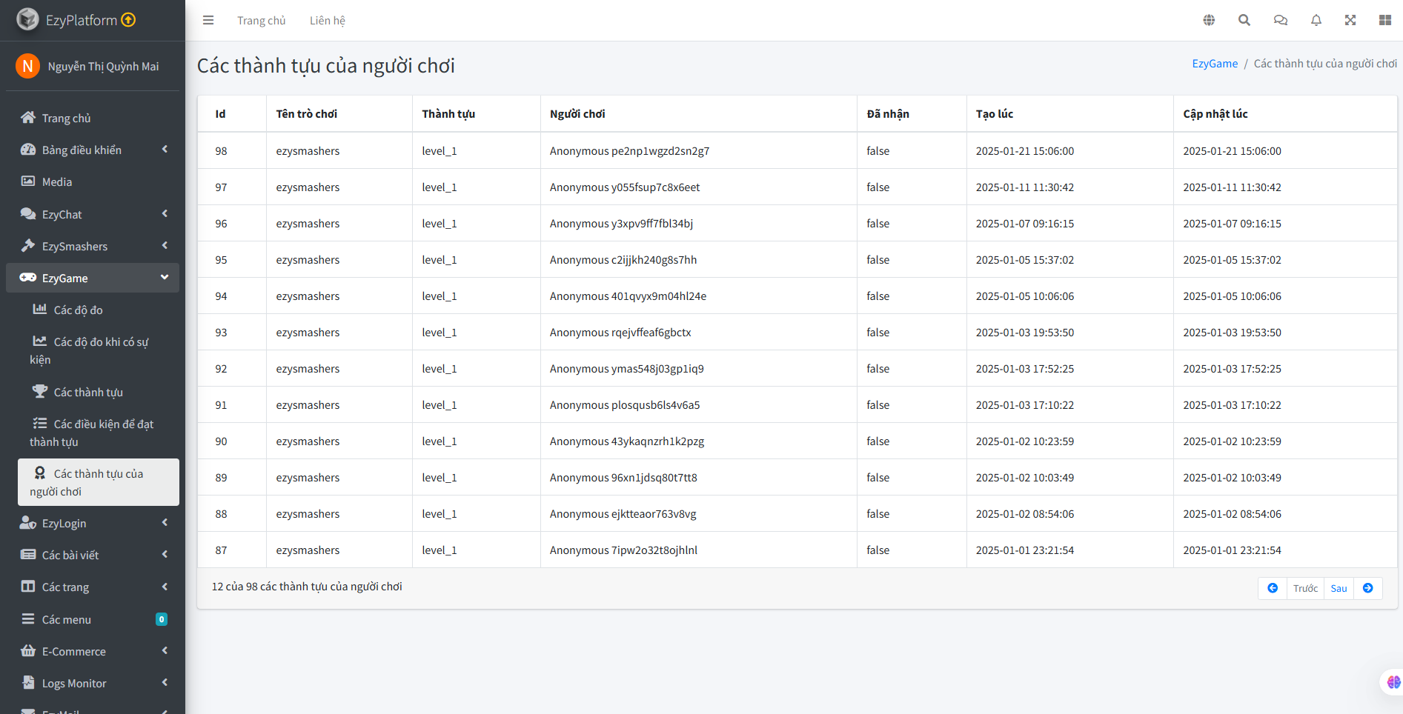Open the chat messages icon
Viewport: 1403px width, 714px height.
(x=1280, y=20)
